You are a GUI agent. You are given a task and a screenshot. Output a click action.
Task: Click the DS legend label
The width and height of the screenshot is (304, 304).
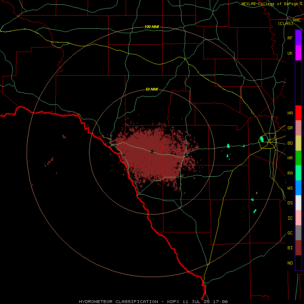tap(290, 203)
